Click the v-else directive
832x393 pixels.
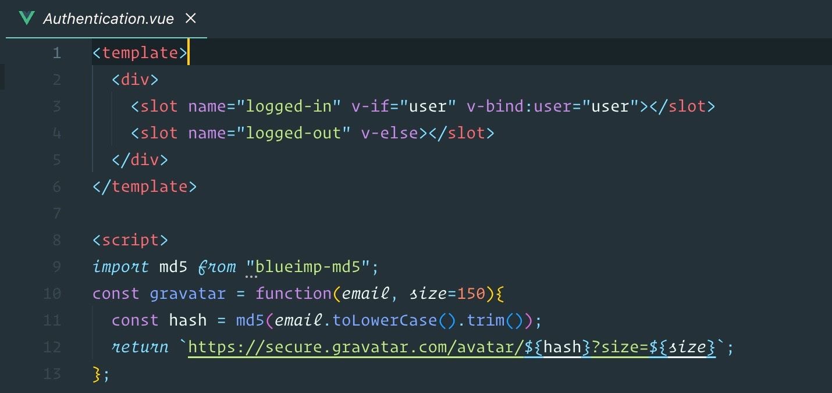pos(389,133)
